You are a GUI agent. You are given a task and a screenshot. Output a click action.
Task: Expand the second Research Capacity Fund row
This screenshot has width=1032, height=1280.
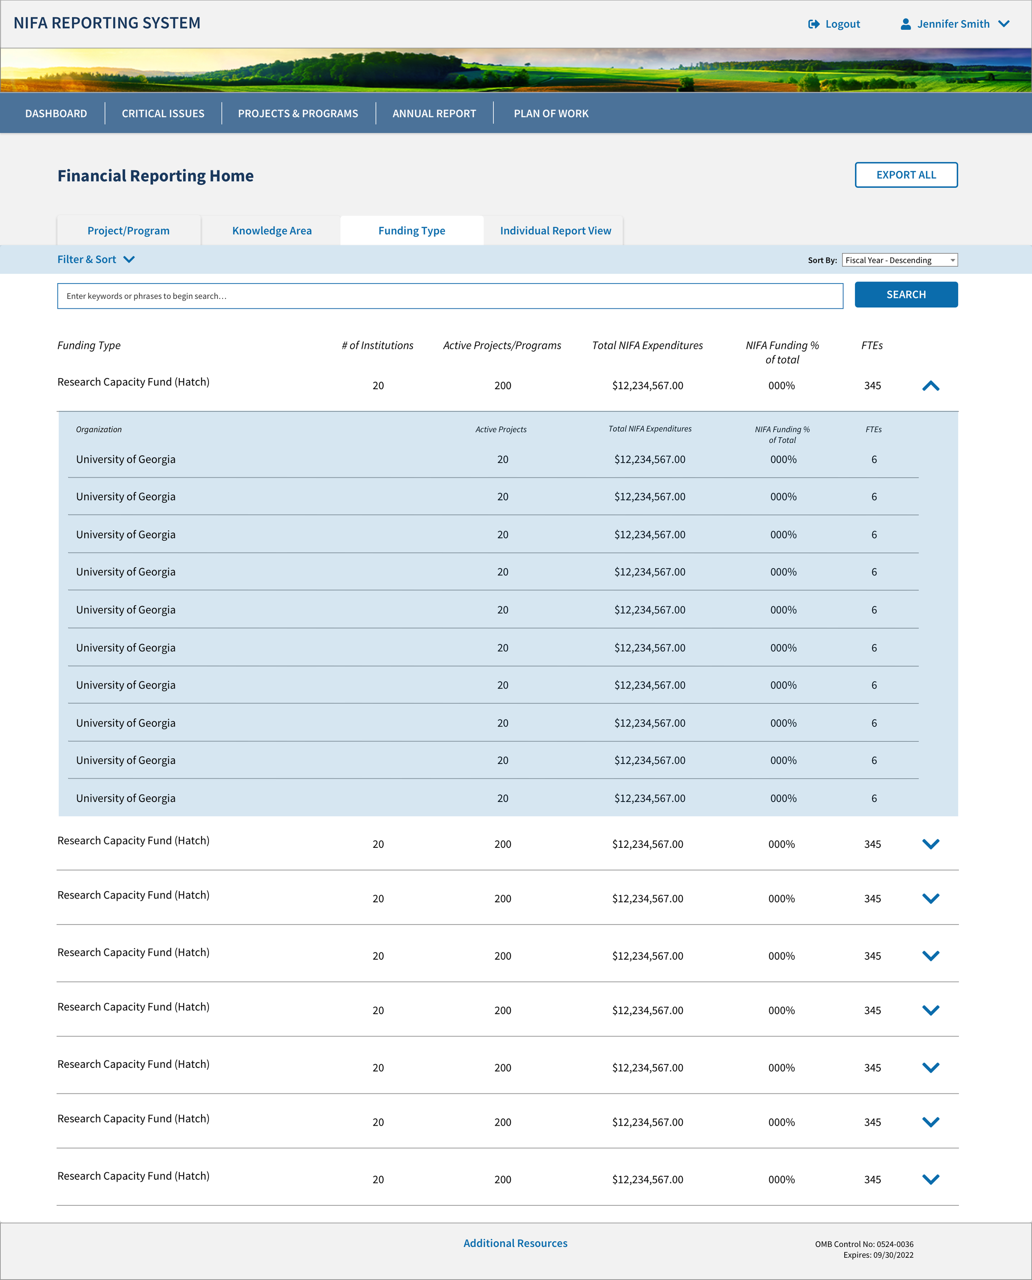930,844
